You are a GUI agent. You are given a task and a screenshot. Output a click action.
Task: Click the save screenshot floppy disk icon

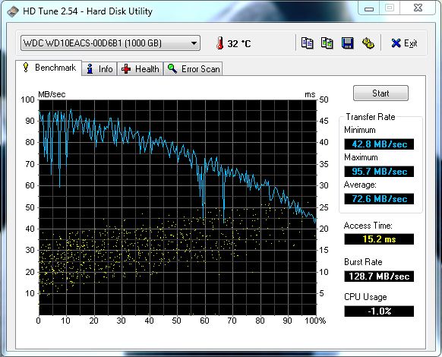[x=348, y=43]
